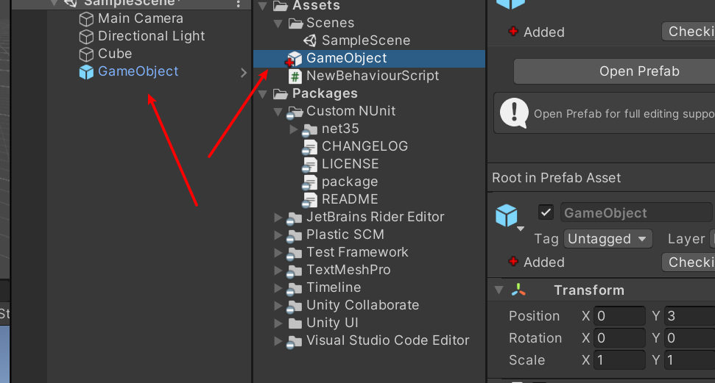Click the README file icon

[x=309, y=200]
